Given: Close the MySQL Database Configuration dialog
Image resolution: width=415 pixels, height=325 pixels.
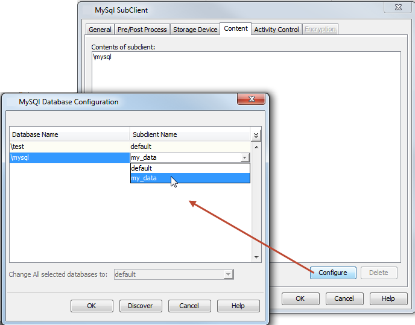Looking at the screenshot, I should pyautogui.click(x=252, y=100).
